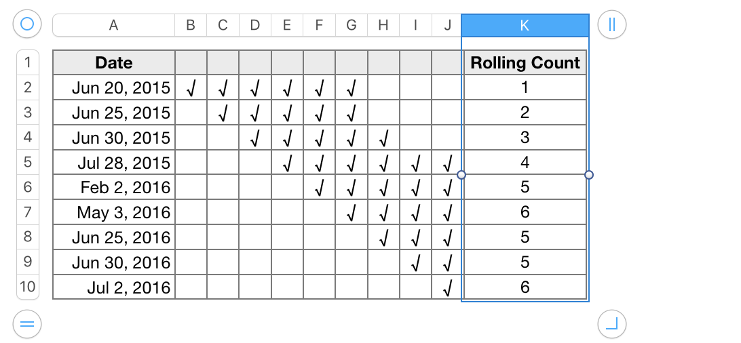
Task: Select the Date header cell
Action: click(x=114, y=63)
